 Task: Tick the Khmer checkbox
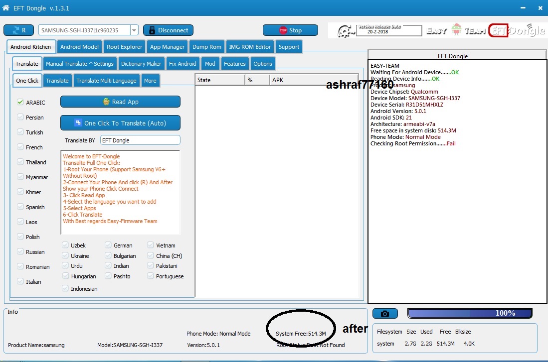pyautogui.click(x=20, y=192)
